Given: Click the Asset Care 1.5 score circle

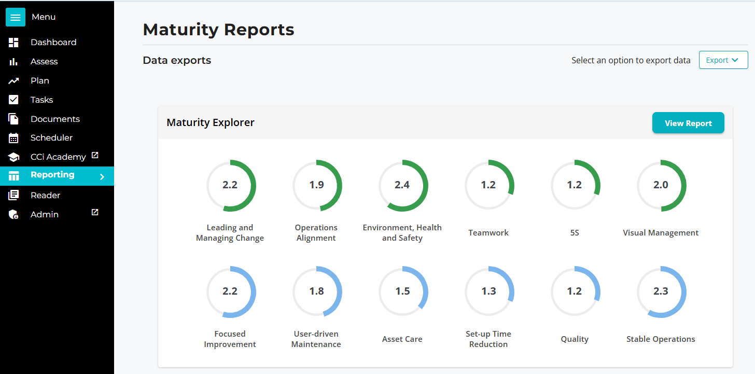Looking at the screenshot, I should tap(403, 292).
